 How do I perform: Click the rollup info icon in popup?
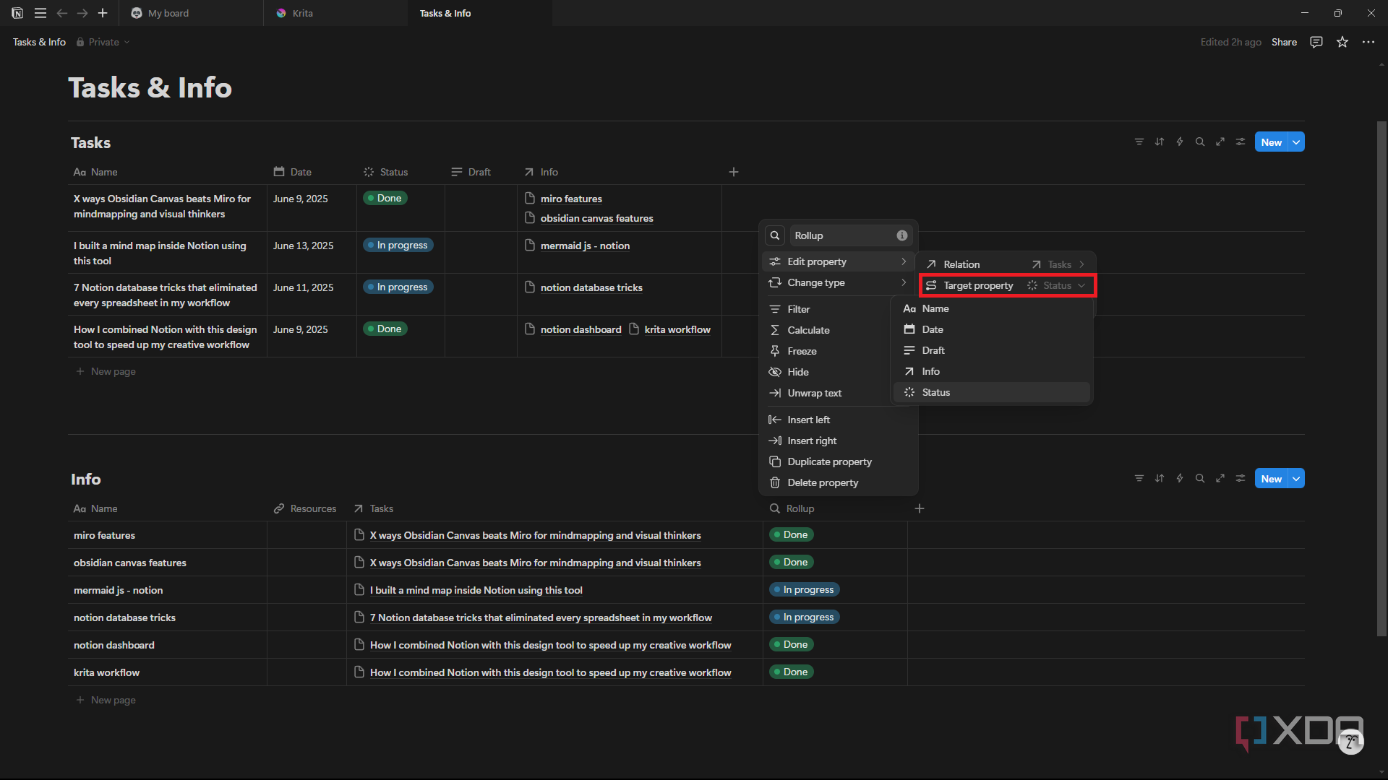[902, 235]
